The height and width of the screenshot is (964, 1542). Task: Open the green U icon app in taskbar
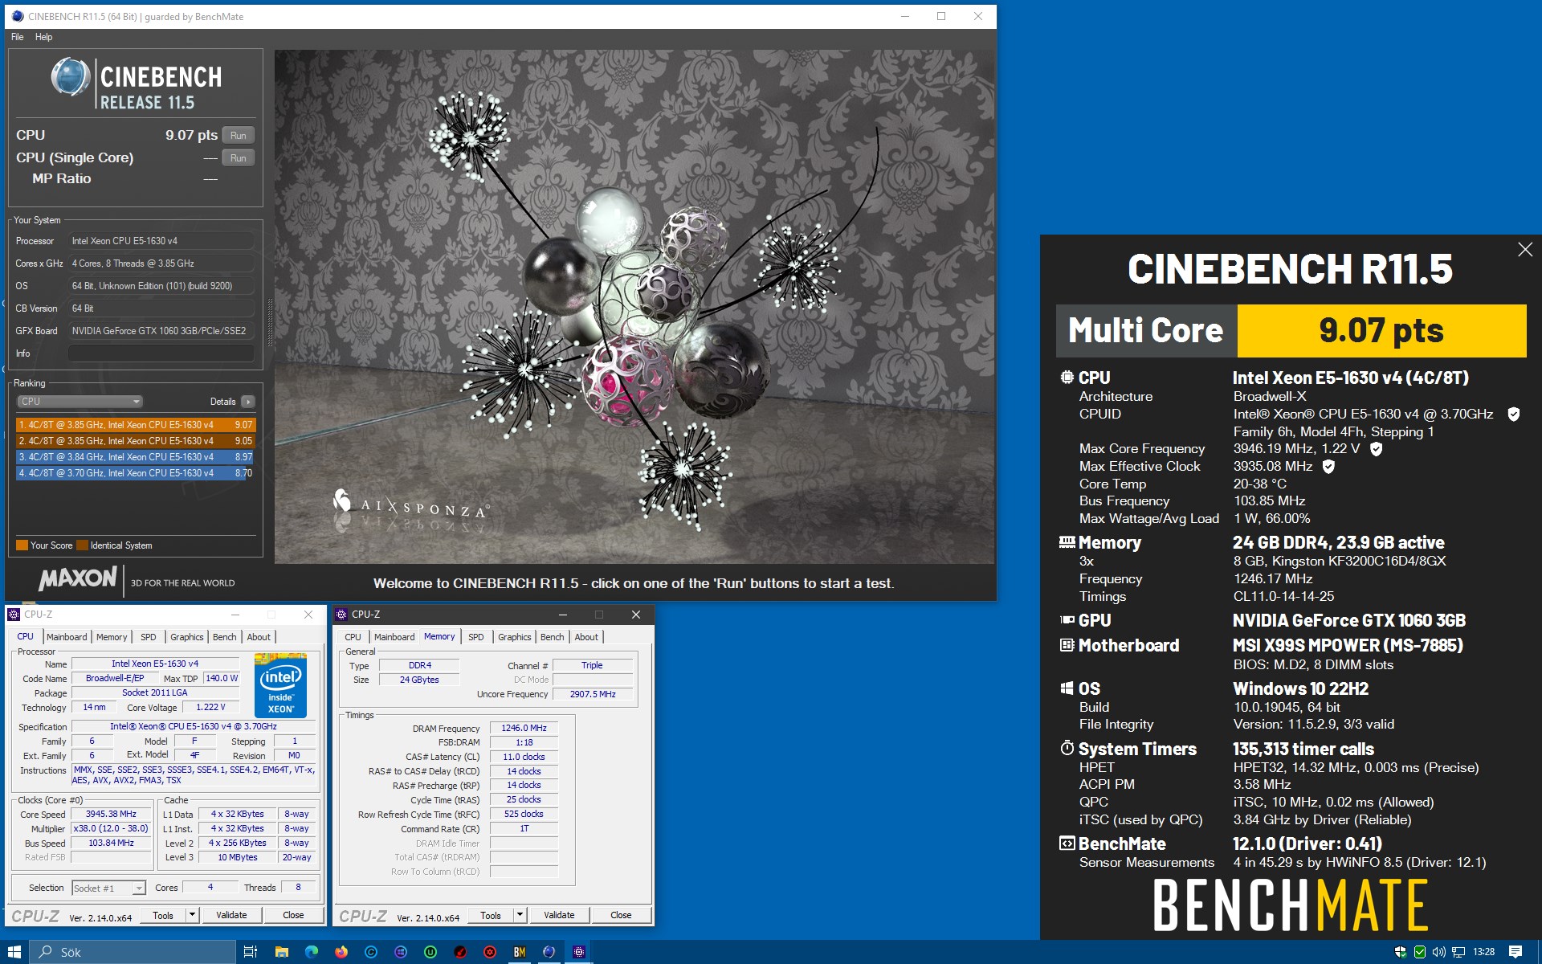click(430, 952)
